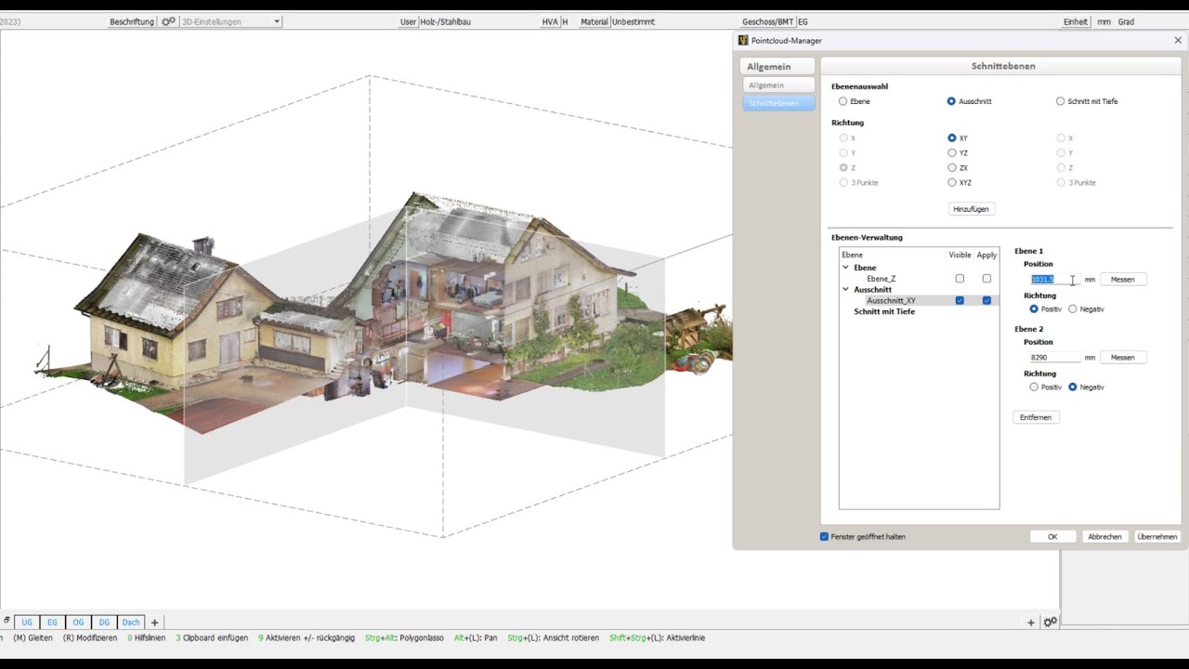Select the XY direction radio

[951, 138]
